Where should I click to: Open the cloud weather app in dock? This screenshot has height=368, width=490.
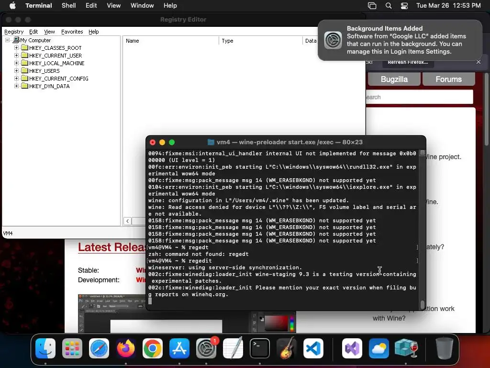[x=379, y=348]
